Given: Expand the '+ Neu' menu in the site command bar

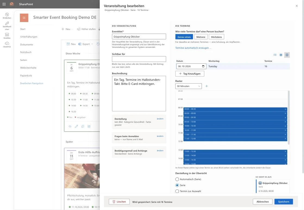Looking at the screenshot, I should click(67, 29).
